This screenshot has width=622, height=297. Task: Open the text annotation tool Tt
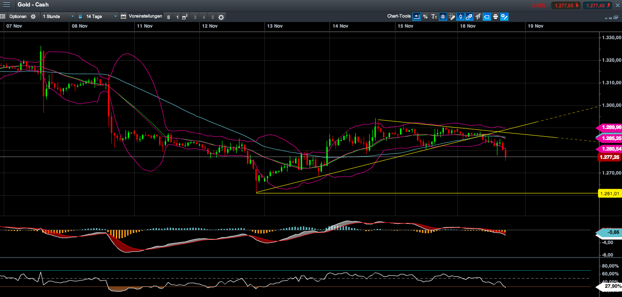click(434, 17)
